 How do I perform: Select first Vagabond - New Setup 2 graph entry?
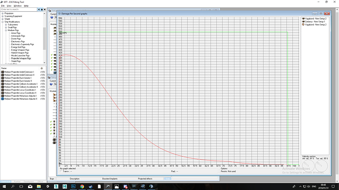point(314,19)
